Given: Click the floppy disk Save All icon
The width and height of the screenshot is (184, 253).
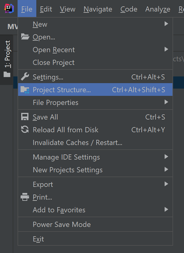Looking at the screenshot, I should pos(25,117).
